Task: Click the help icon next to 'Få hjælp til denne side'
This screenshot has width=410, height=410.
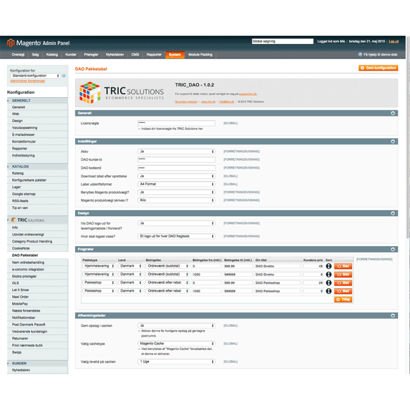Action: 360,54
